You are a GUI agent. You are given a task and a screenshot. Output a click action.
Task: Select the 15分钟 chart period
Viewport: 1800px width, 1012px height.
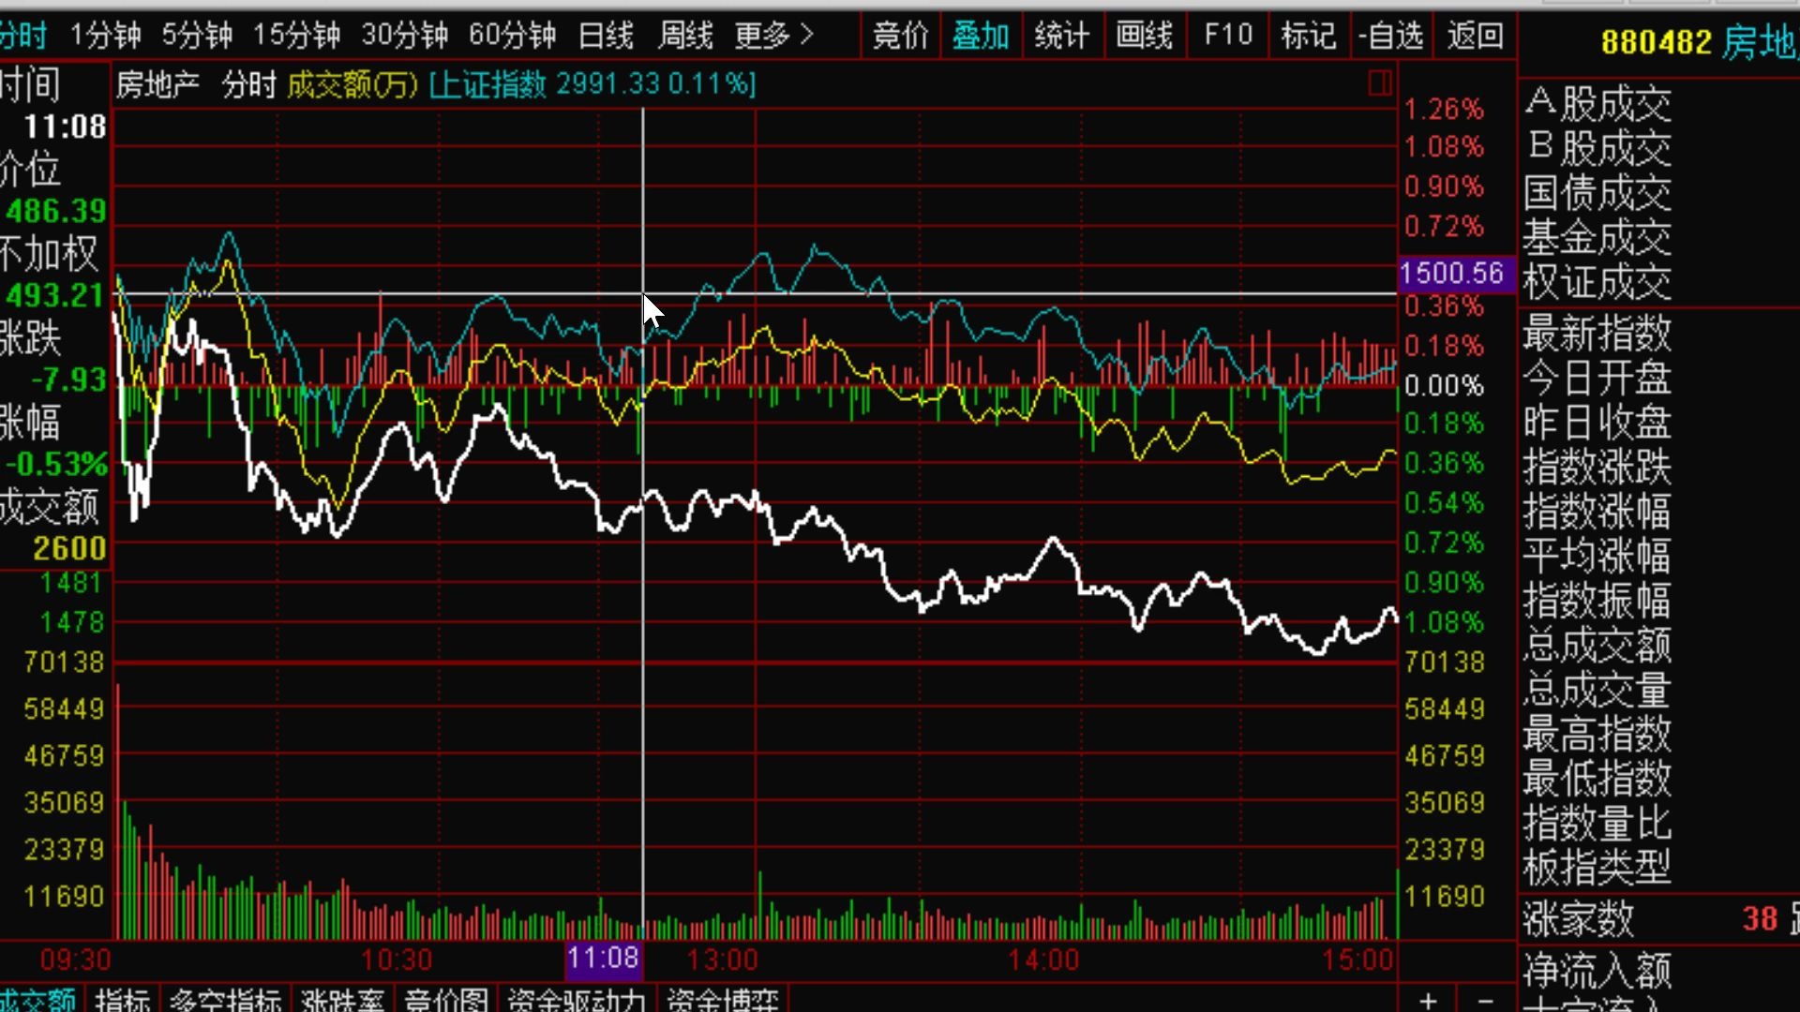click(295, 36)
